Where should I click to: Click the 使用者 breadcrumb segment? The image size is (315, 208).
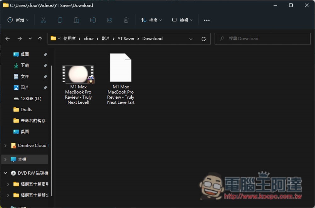[x=70, y=38]
